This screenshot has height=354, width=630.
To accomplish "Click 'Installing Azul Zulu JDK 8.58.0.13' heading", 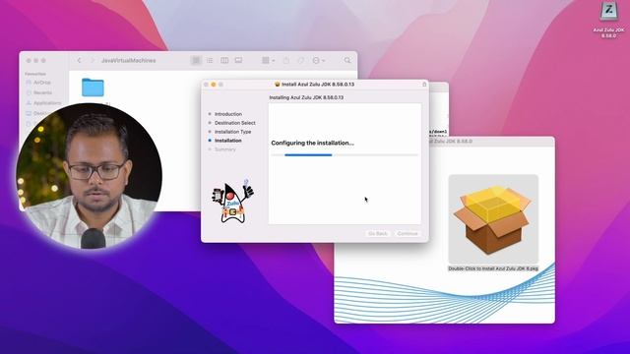I will [x=306, y=97].
